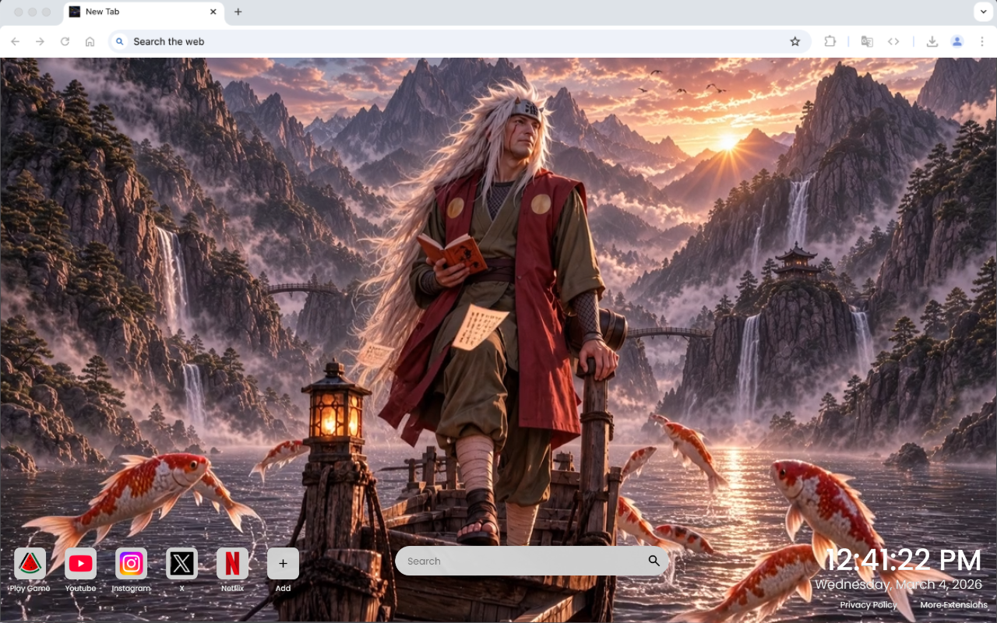Open the profile avatar menu

957,41
